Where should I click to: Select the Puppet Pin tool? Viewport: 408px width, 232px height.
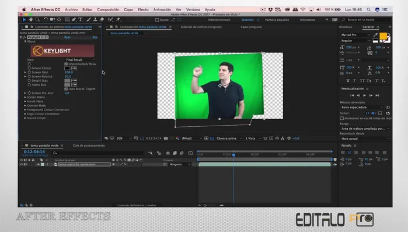point(118,19)
